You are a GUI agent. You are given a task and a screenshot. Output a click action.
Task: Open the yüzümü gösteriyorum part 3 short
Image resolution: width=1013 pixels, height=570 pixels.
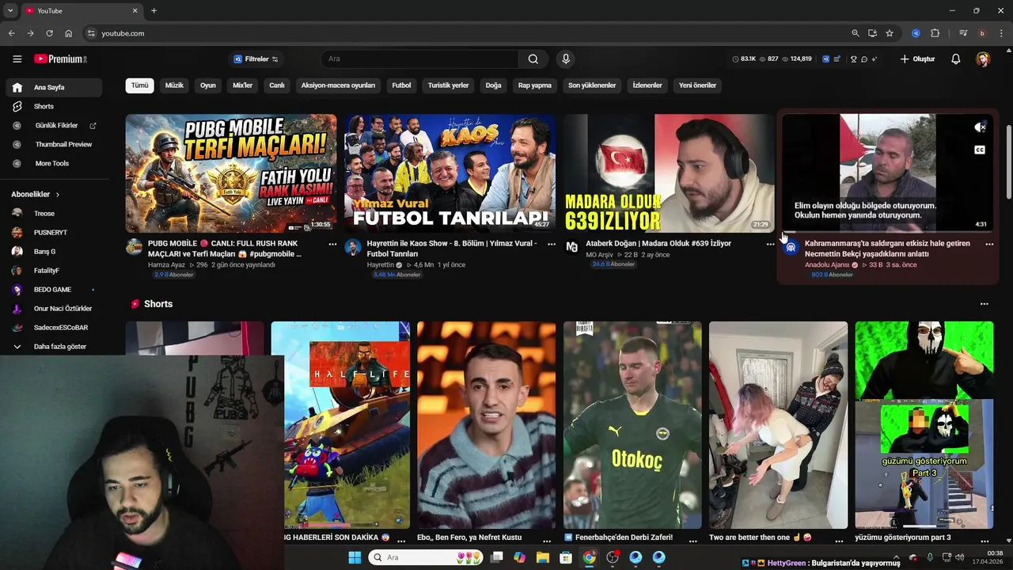tap(924, 425)
